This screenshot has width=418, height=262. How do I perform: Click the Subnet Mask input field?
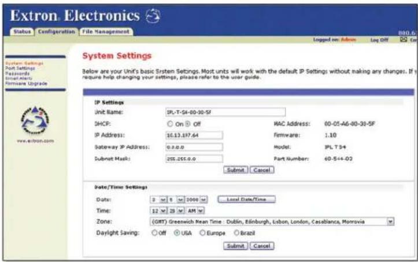(194, 158)
